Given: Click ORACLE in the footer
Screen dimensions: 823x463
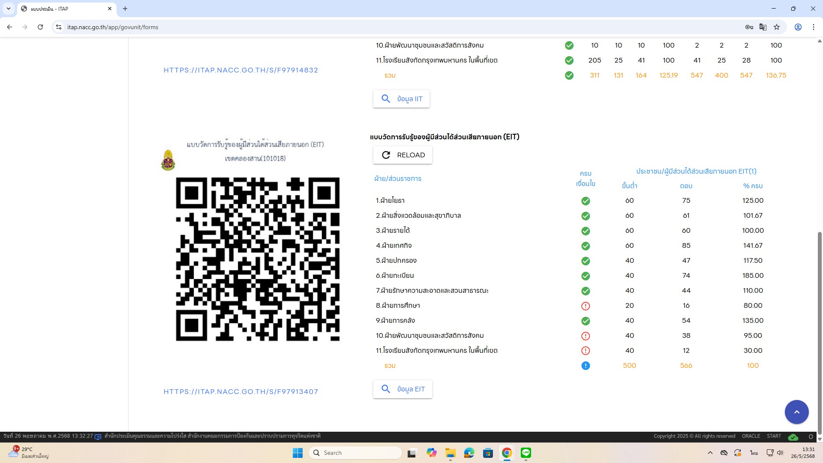Looking at the screenshot, I should click(751, 436).
